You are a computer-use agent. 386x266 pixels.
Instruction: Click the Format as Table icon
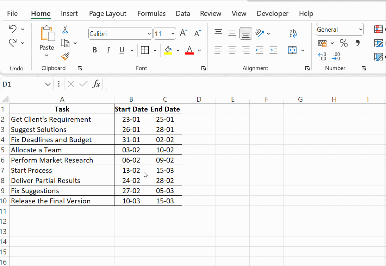(x=378, y=43)
